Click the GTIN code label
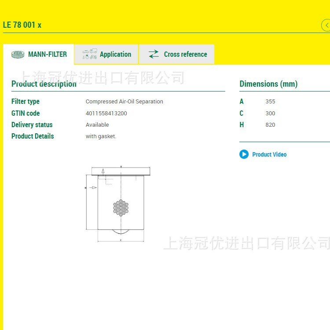The image size is (330, 330). point(26,113)
